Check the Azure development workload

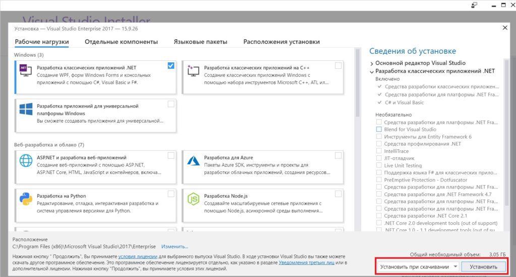coord(338,155)
